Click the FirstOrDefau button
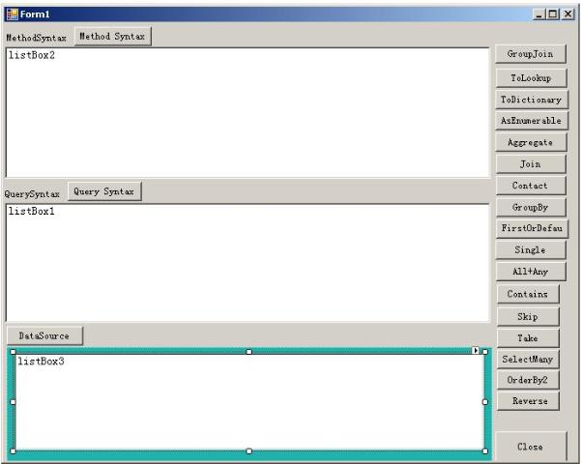The image size is (583, 464). [x=532, y=228]
